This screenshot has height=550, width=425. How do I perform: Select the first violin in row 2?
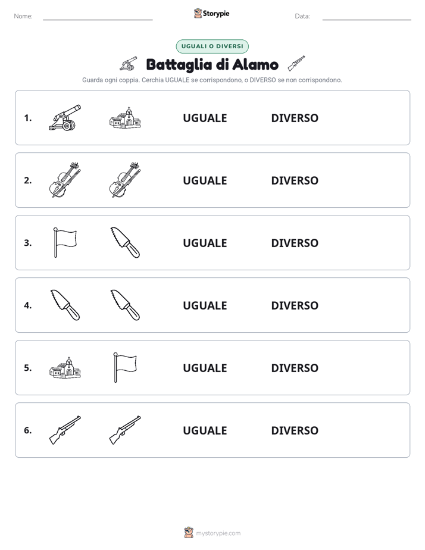[65, 180]
